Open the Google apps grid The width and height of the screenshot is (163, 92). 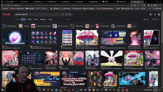coord(155,14)
